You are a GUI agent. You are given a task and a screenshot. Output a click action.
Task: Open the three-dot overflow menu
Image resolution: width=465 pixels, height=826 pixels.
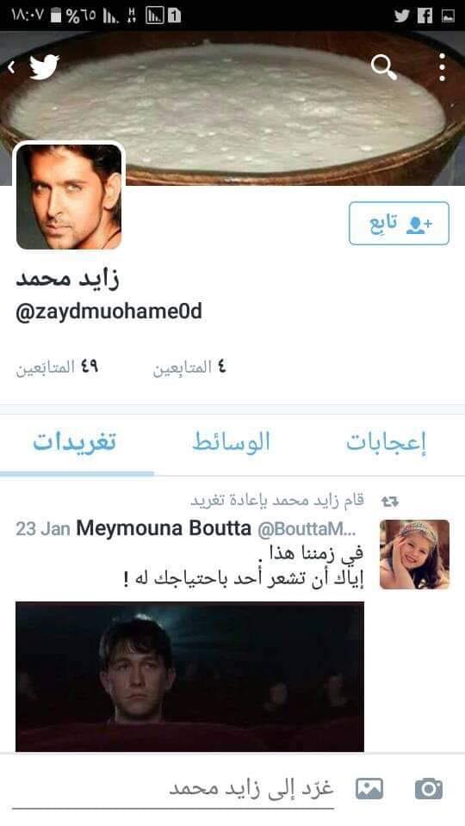point(442,67)
